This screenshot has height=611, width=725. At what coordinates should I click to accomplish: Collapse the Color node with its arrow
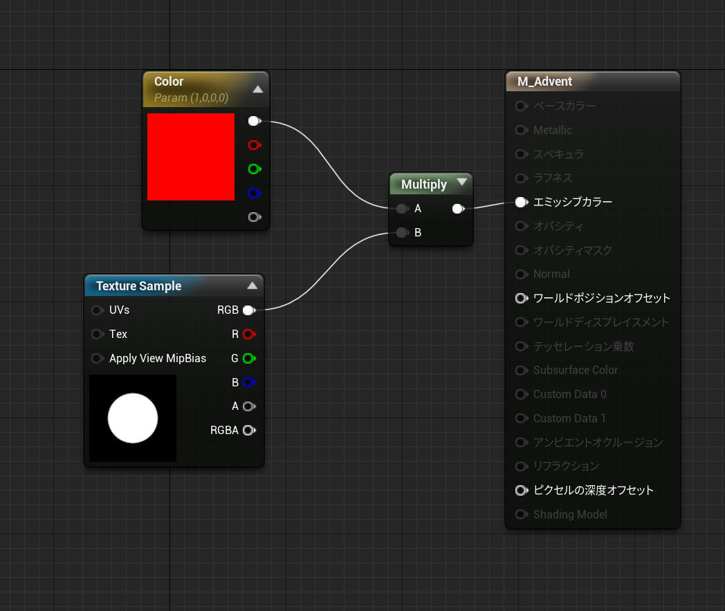(x=258, y=90)
